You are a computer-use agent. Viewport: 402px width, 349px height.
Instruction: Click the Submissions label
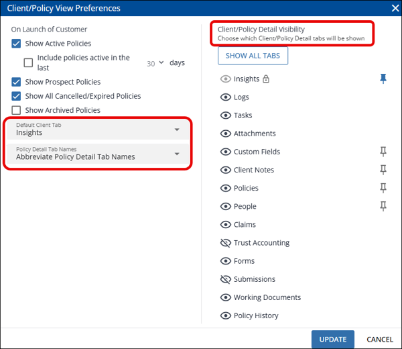255,279
